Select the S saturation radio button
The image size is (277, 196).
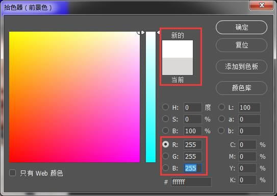click(165, 119)
